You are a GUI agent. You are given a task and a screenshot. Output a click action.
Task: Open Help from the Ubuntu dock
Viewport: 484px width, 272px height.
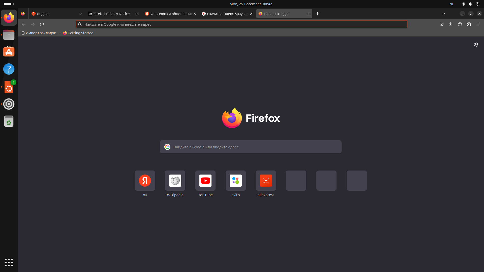click(x=9, y=69)
